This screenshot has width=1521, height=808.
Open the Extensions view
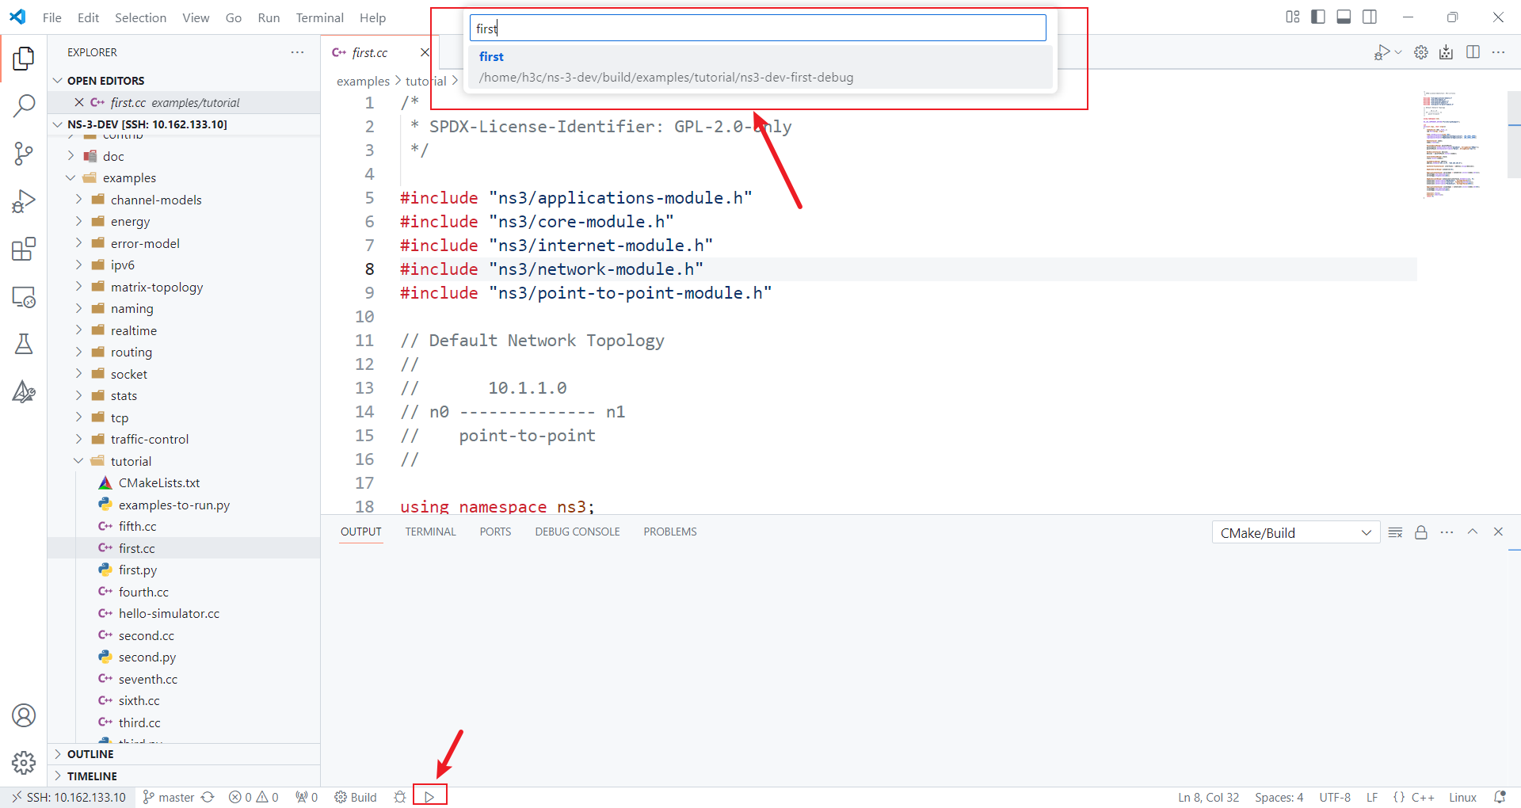(24, 249)
